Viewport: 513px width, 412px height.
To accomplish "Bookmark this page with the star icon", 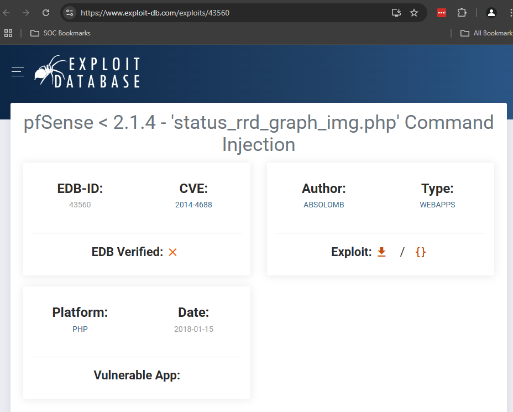I will (414, 13).
